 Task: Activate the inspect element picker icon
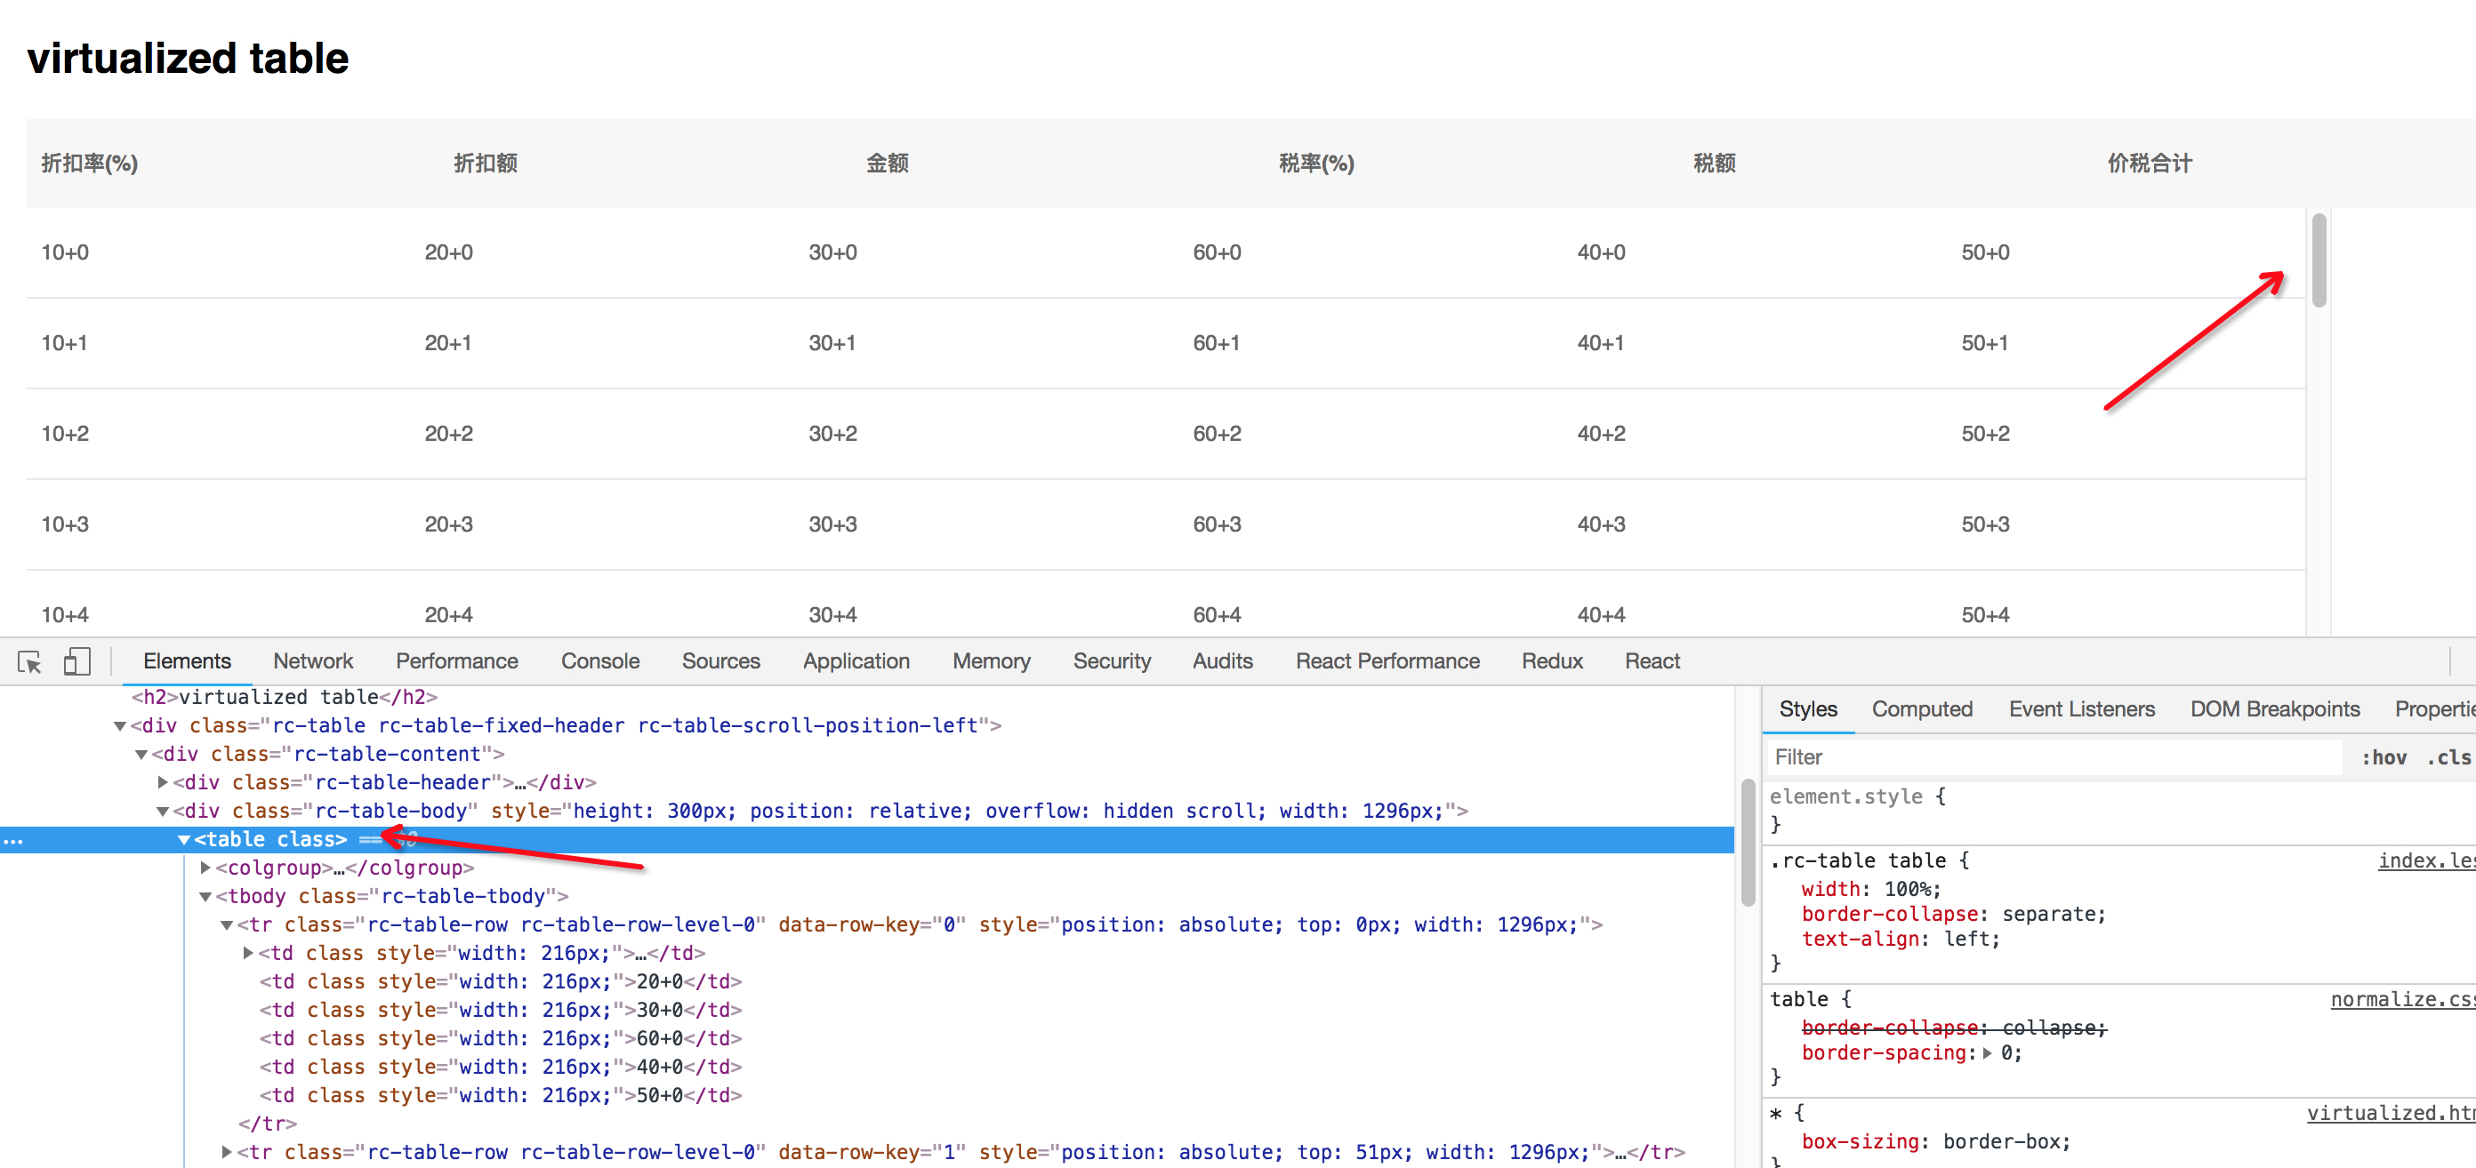coord(30,662)
